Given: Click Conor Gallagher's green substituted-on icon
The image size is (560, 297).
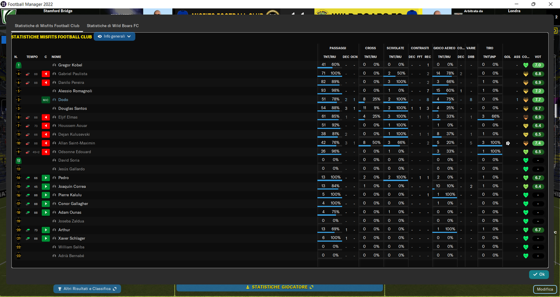Looking at the screenshot, I should [x=45, y=204].
